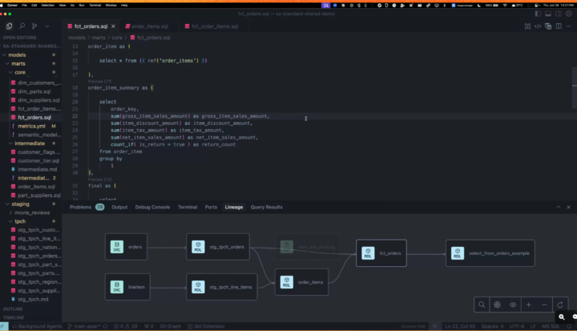
Task: Open the Source Control view icon
Action: [x=34, y=26]
